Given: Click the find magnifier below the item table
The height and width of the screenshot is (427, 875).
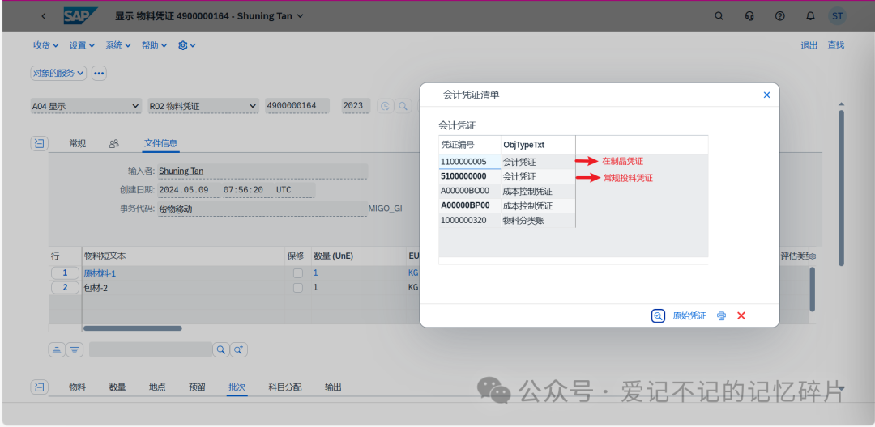Looking at the screenshot, I should point(221,349).
